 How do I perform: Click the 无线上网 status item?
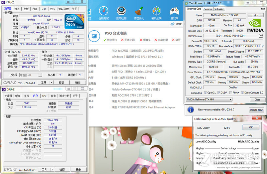point(128,40)
